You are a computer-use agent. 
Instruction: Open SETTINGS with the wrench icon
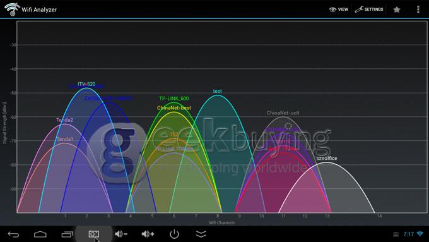(x=369, y=9)
